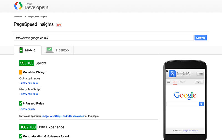Expand Show how to fix for Minify JavaScript
The height and width of the screenshot is (140, 222).
(29, 94)
